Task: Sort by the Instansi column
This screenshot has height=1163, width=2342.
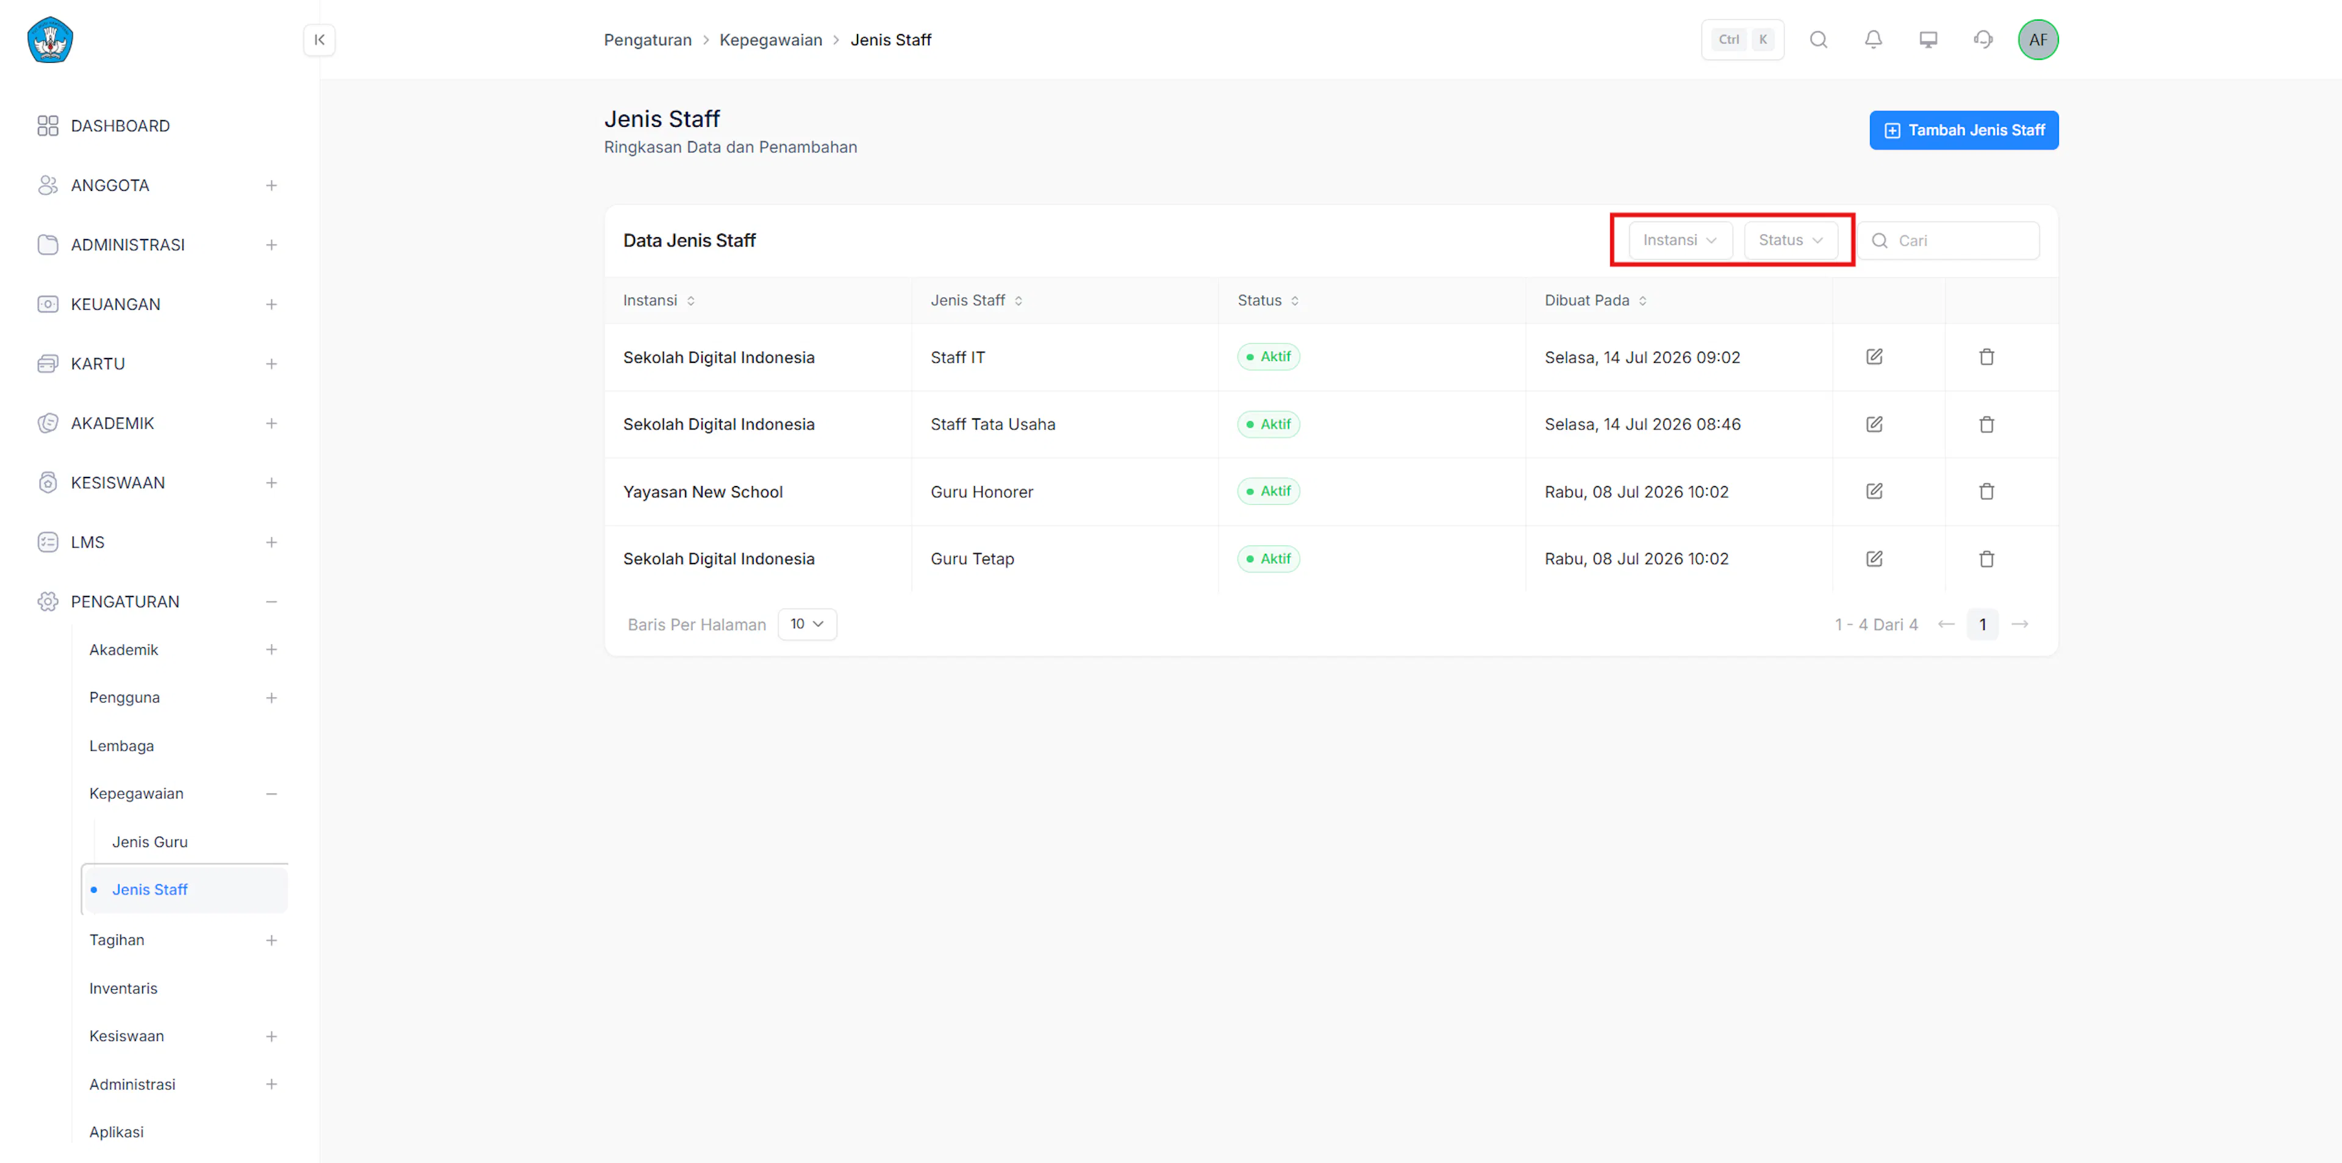Action: 659,300
